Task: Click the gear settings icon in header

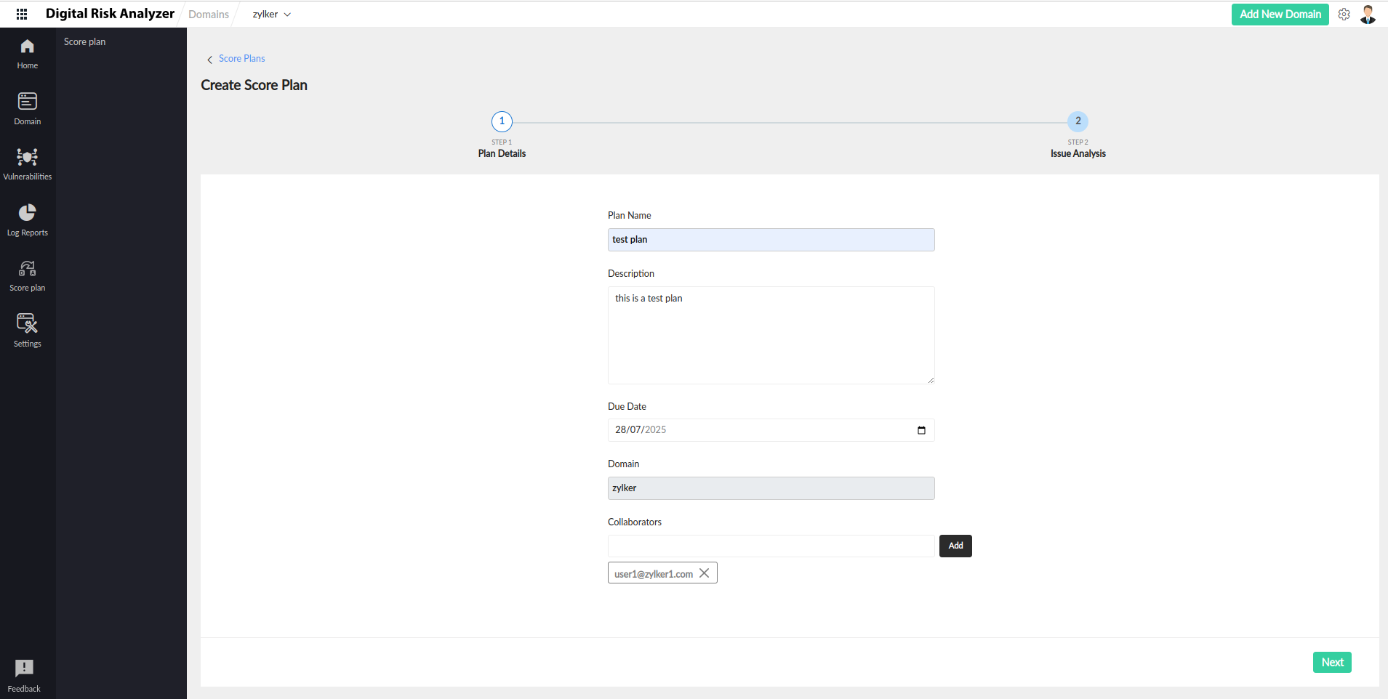Action: (x=1344, y=15)
